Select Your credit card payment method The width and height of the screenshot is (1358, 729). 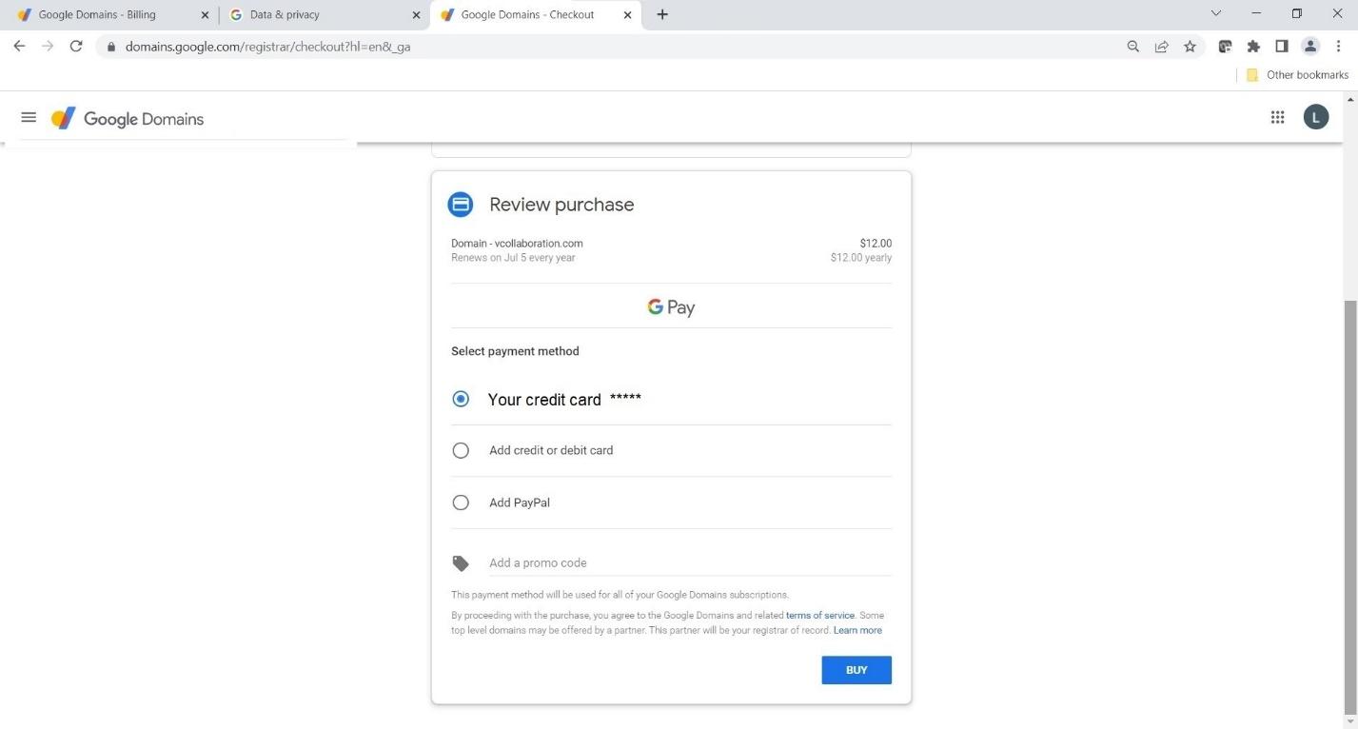461,399
